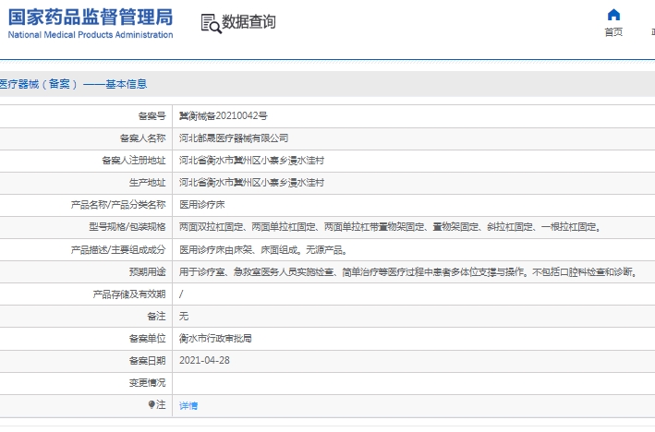655x432 pixels.
Task: Click the 备案号 row label
Action: tap(152, 116)
